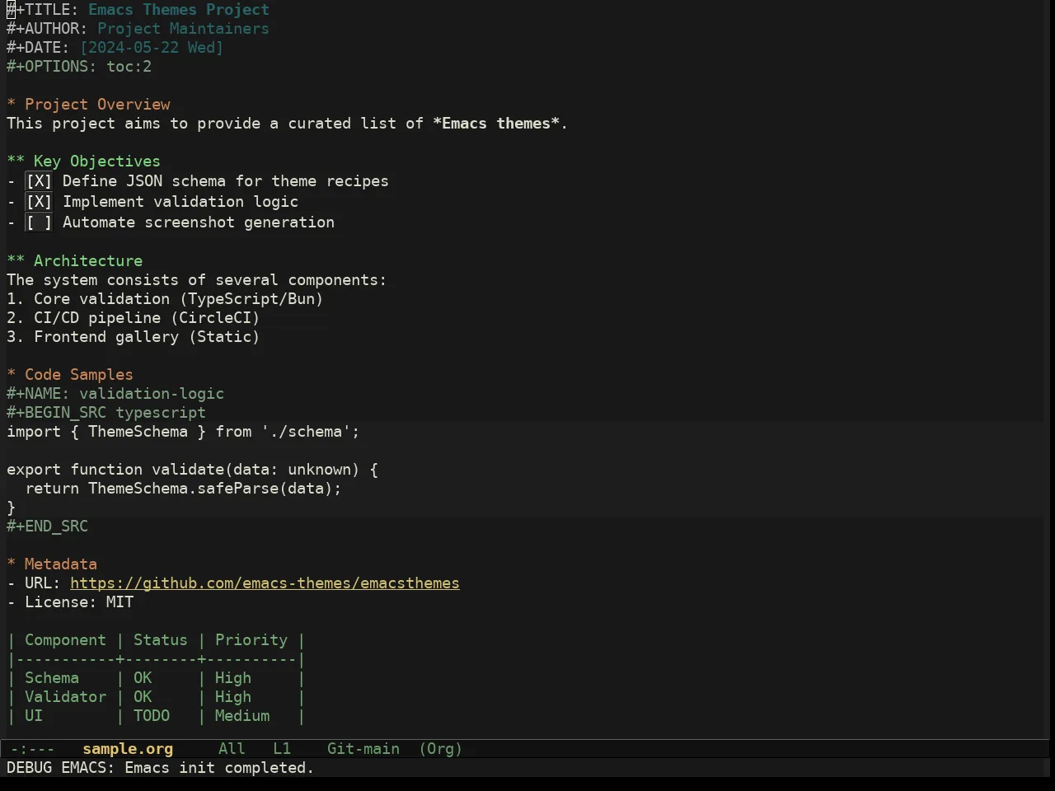Image resolution: width=1055 pixels, height=791 pixels.
Task: Click the #+END_SRC line
Action: 47,527
